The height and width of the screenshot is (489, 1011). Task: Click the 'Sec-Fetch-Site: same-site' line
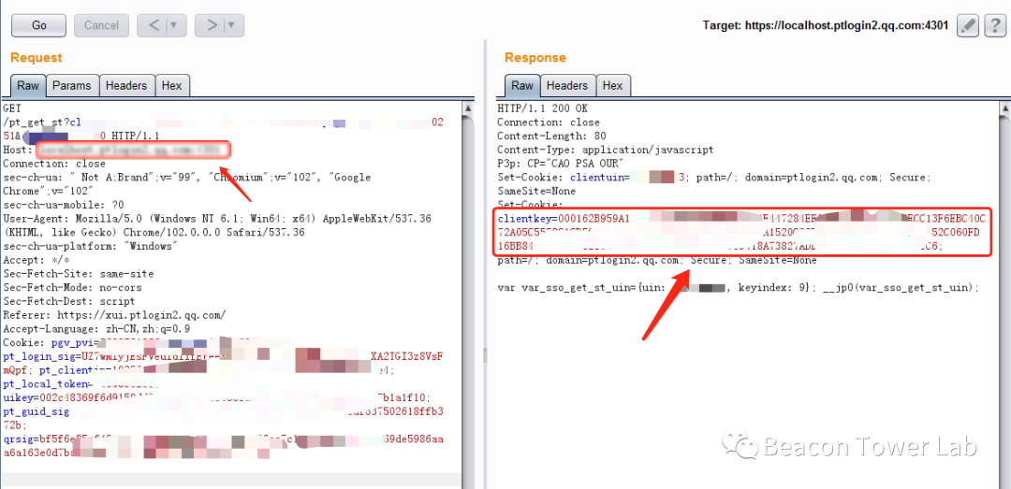click(x=78, y=274)
